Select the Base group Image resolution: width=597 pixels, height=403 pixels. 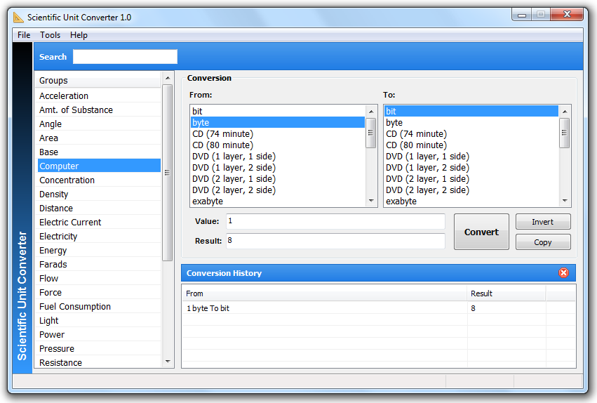pyautogui.click(x=99, y=152)
